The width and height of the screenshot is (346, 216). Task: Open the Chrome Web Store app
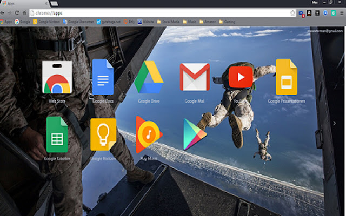[57, 77]
